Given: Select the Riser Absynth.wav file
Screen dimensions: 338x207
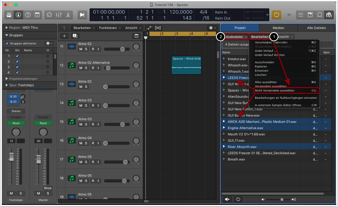Looking at the screenshot, I should click(x=242, y=147).
